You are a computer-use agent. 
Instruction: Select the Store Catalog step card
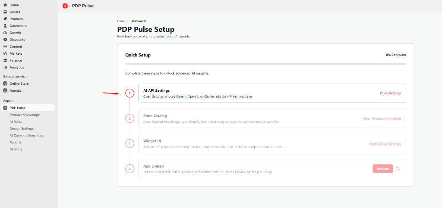tap(272, 118)
